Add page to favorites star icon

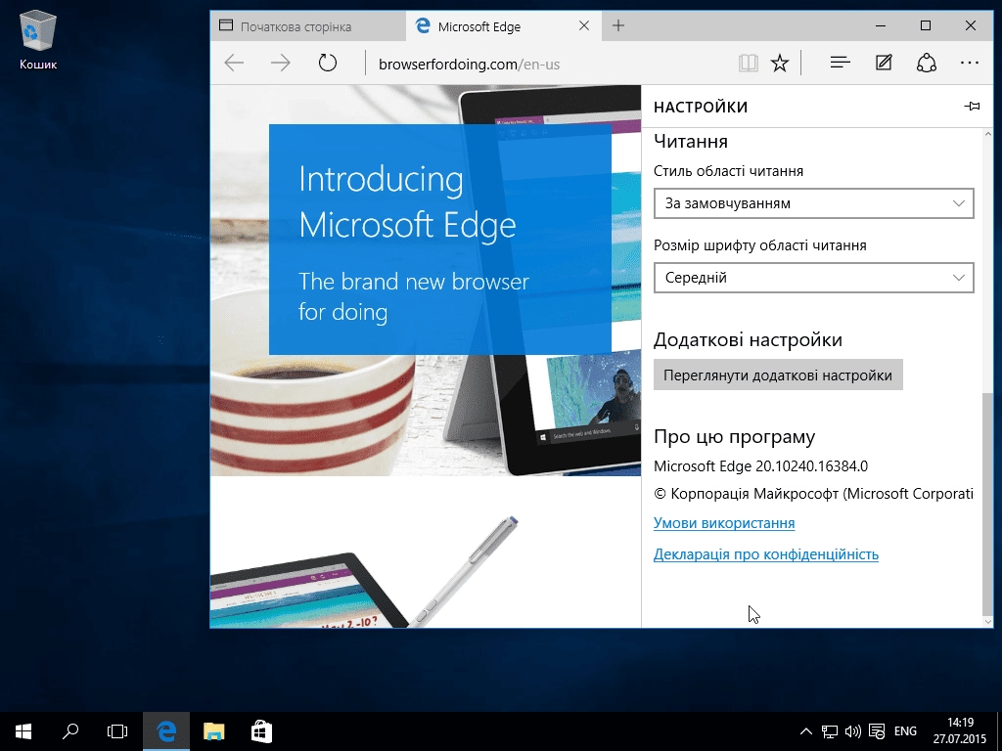pos(780,64)
